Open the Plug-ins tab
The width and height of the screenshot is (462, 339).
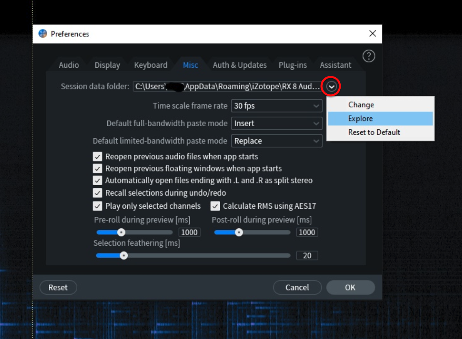point(293,65)
